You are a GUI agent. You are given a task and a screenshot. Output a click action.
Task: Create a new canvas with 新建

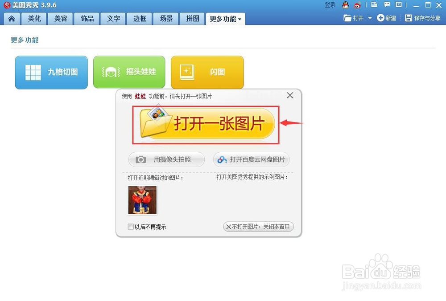387,18
